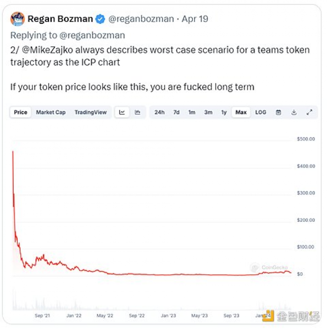Click the Apr 19 tweet timestamp
327x329 pixels.
[195, 19]
